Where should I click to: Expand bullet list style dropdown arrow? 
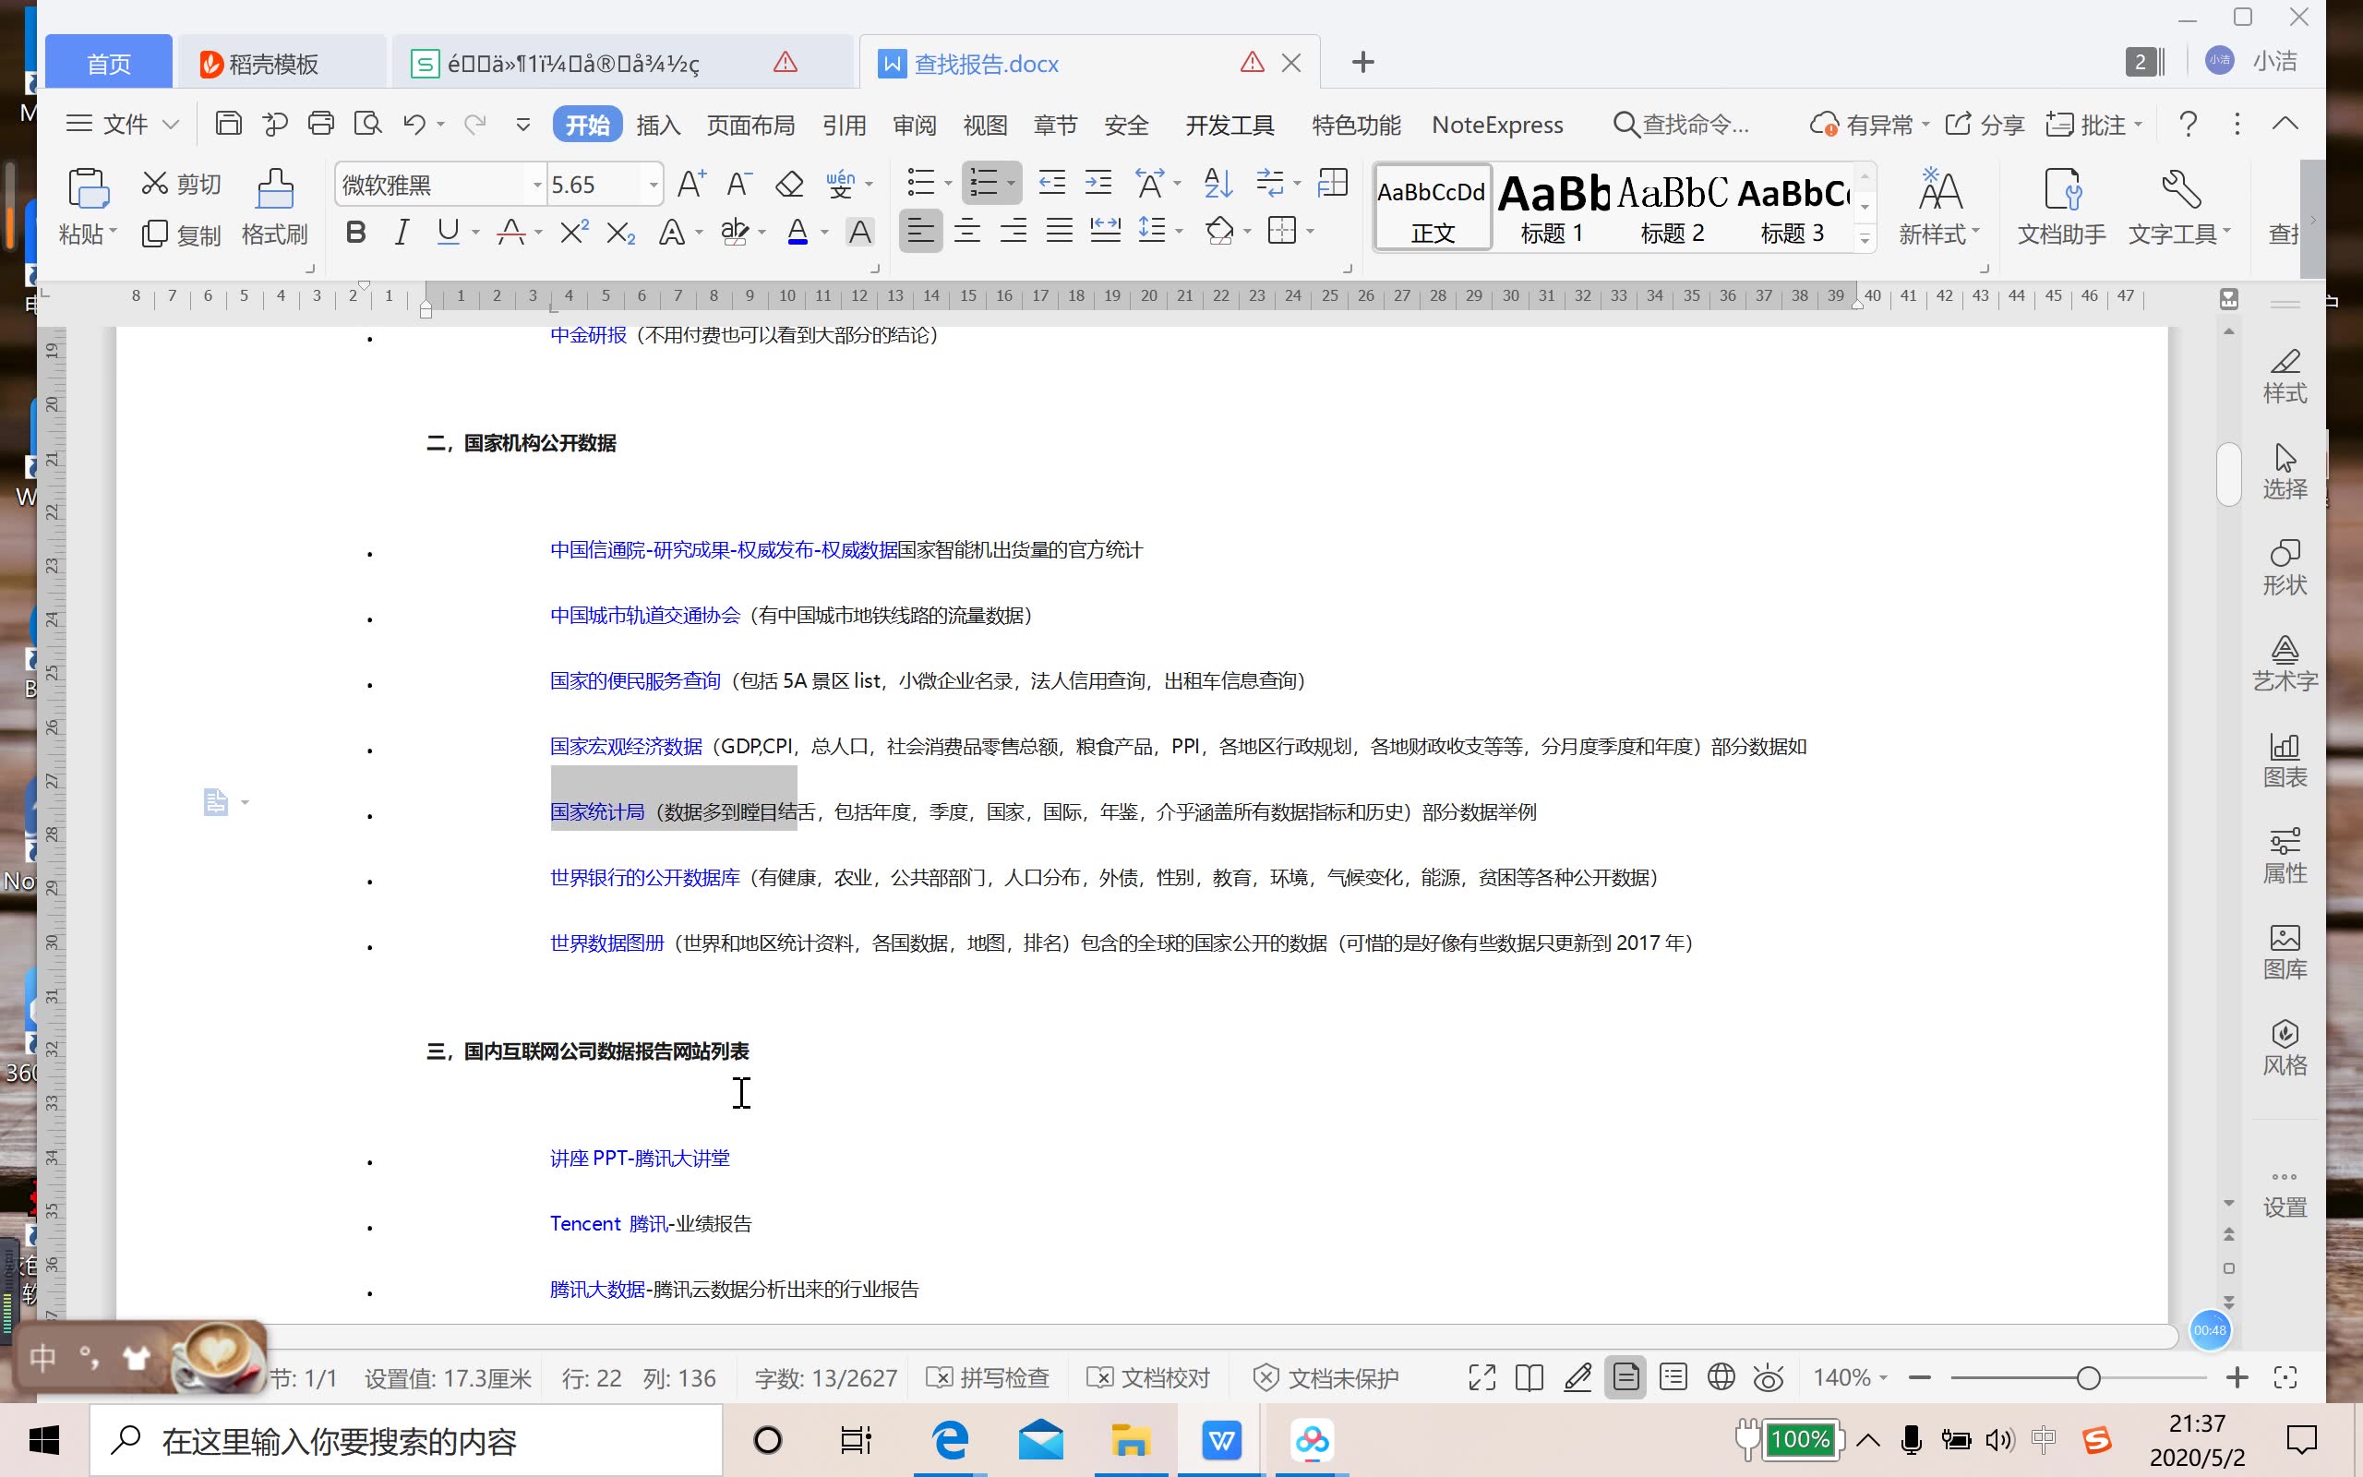pyautogui.click(x=948, y=184)
